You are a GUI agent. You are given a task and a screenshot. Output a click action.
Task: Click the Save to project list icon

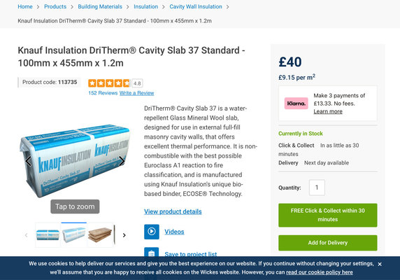click(152, 253)
